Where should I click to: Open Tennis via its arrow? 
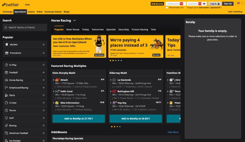43,110
